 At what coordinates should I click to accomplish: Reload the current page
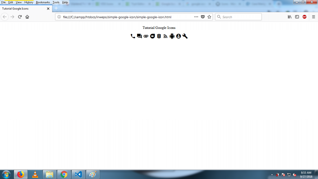[x=20, y=17]
